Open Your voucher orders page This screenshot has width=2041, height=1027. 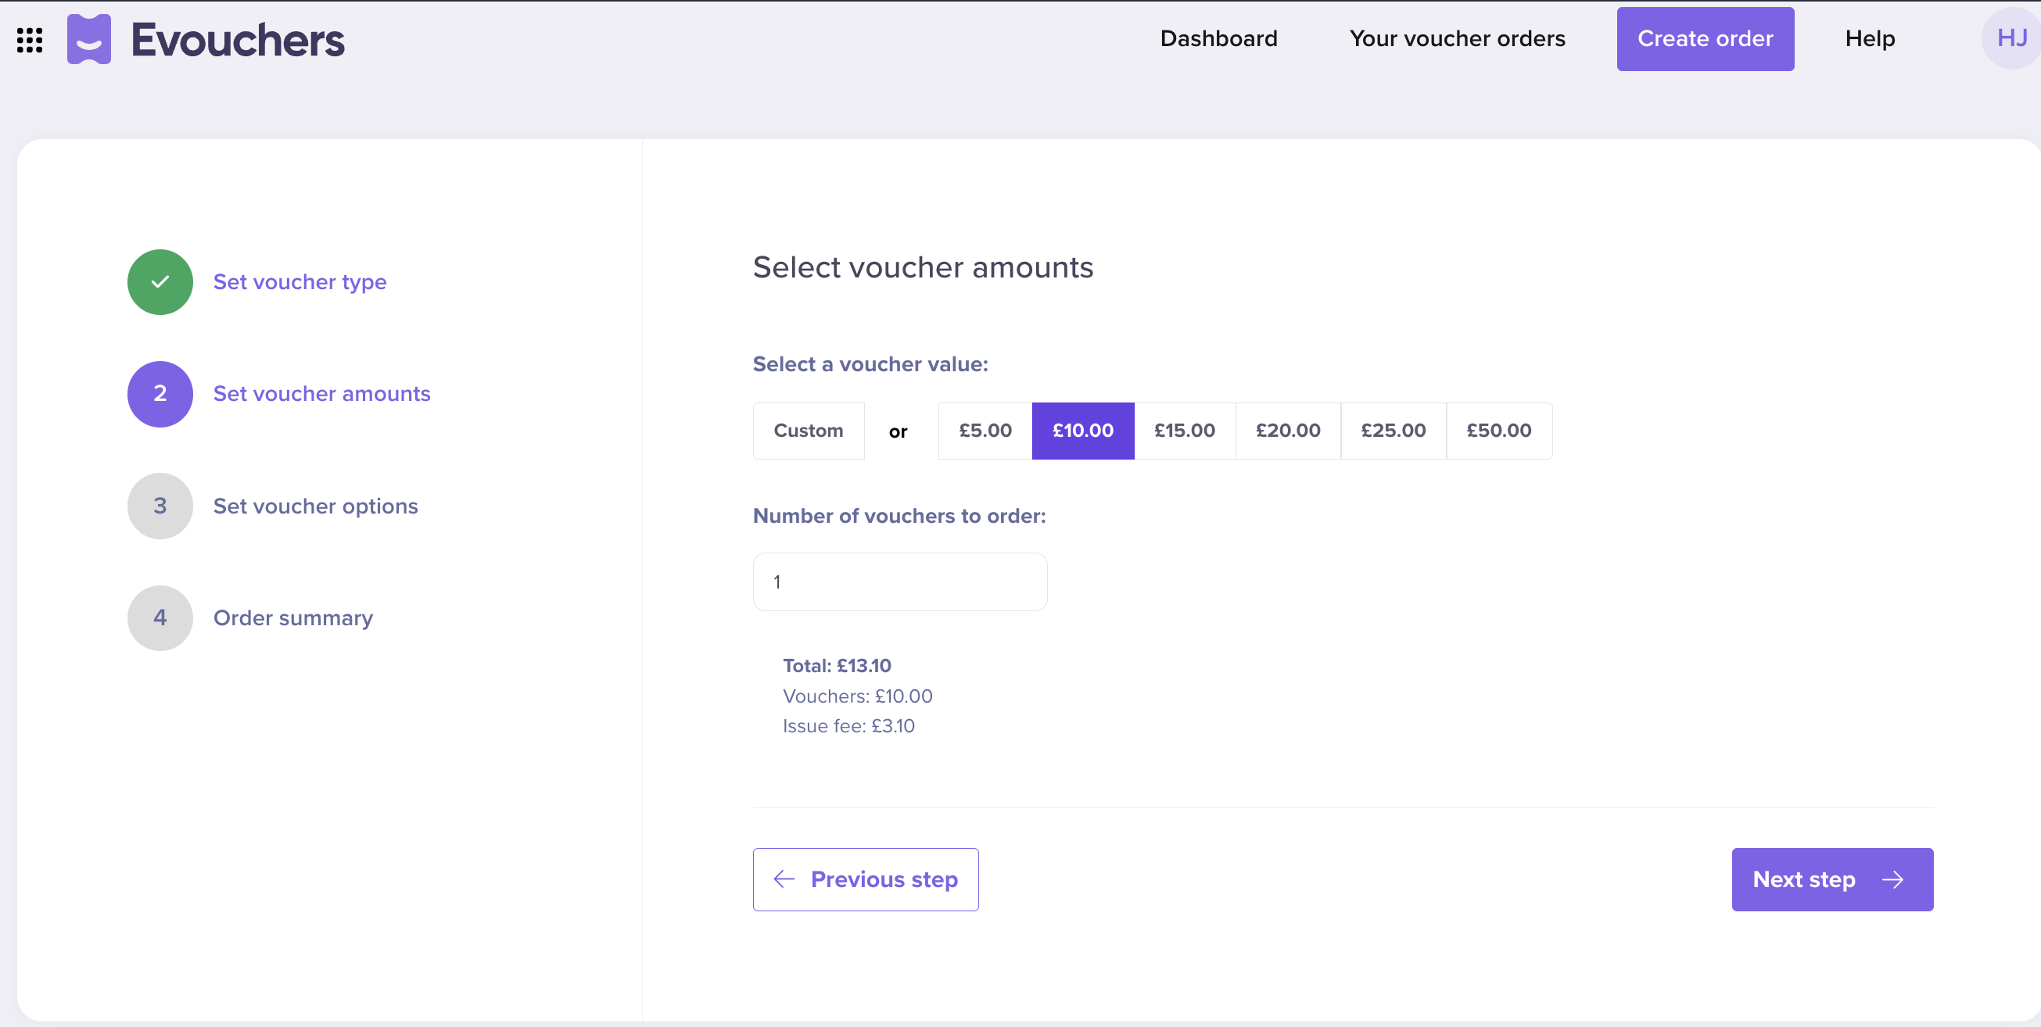click(1457, 39)
